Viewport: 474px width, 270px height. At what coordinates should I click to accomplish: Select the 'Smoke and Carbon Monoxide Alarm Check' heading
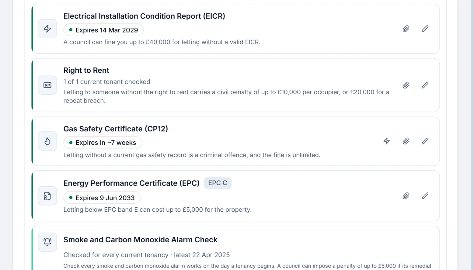[141, 240]
